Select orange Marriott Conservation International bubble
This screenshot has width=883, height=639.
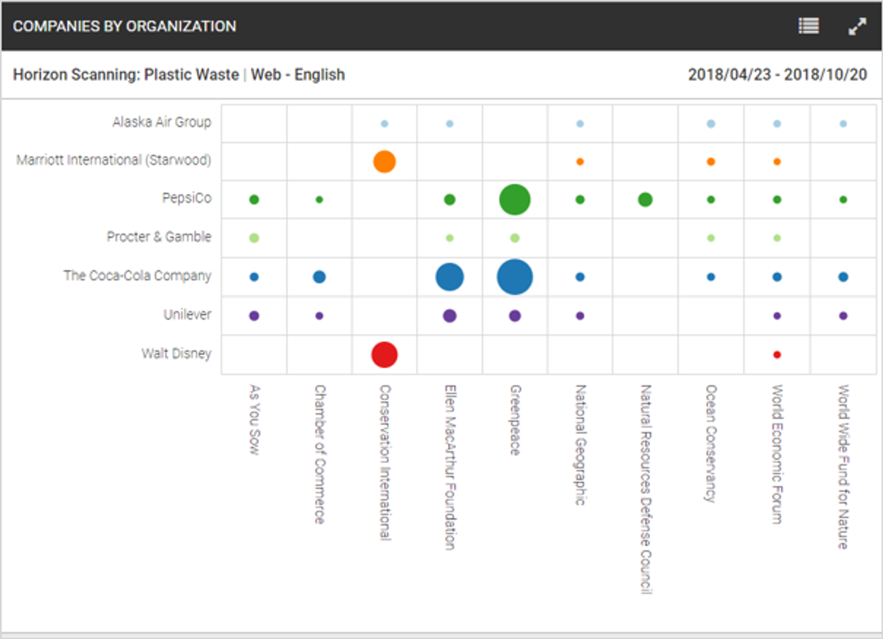tap(384, 161)
